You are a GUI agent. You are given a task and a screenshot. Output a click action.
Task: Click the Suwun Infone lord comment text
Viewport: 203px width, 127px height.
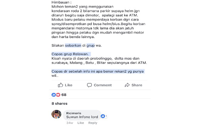coord(82,117)
